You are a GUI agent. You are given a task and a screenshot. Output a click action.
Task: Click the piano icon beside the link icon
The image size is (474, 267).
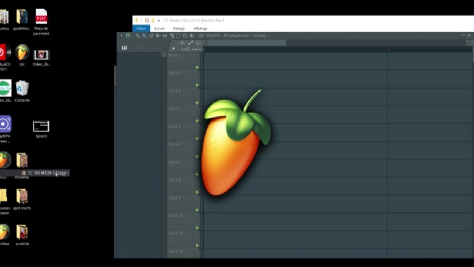pos(198,43)
